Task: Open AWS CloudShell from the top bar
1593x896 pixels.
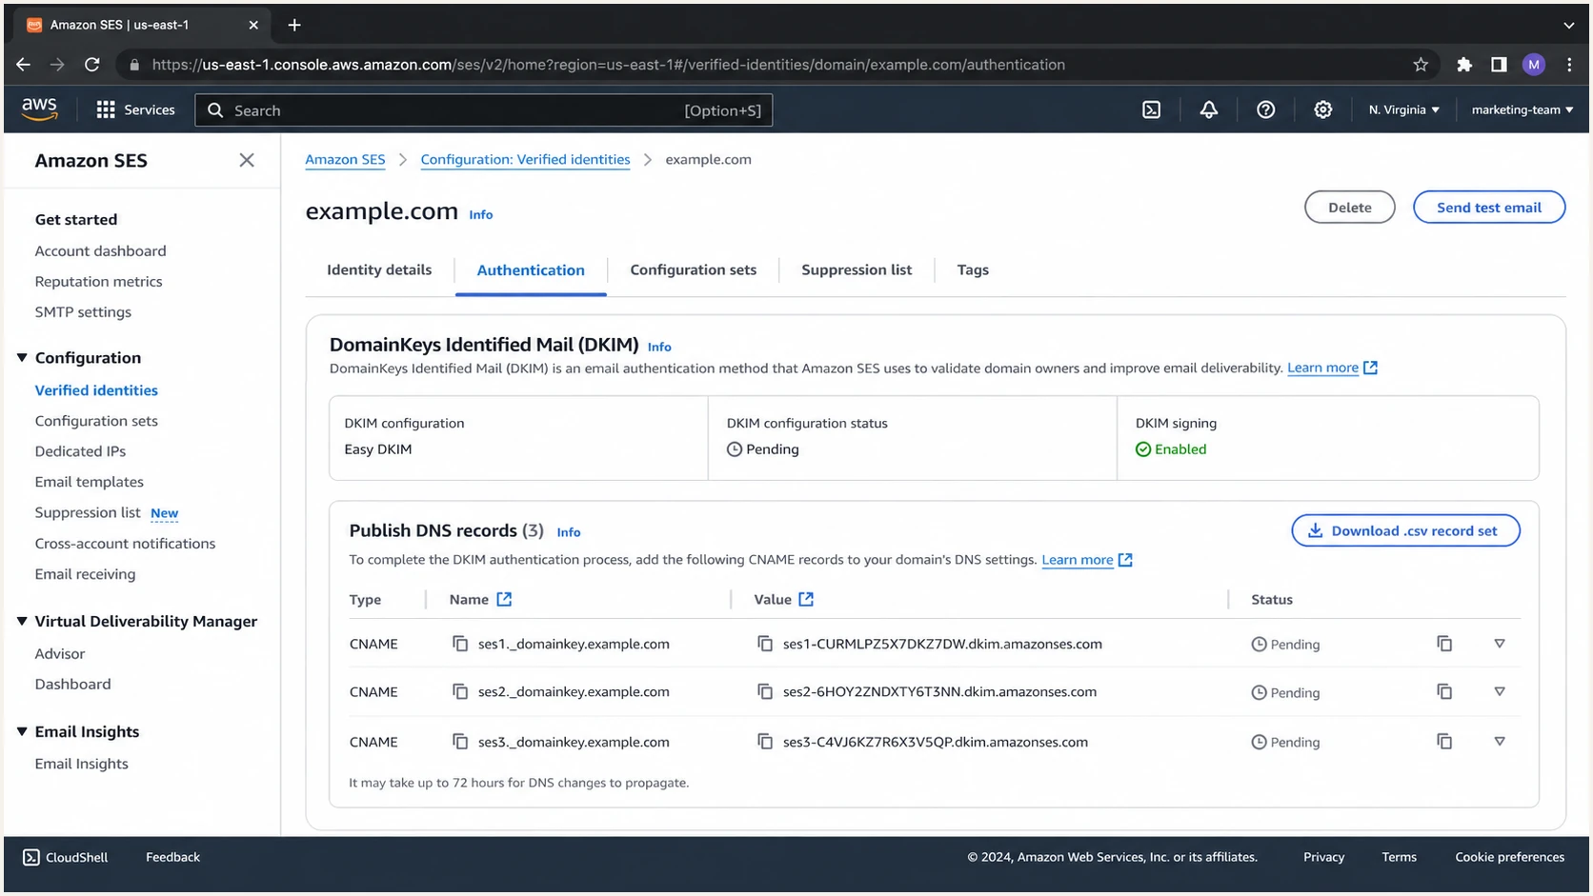Action: (x=1152, y=110)
